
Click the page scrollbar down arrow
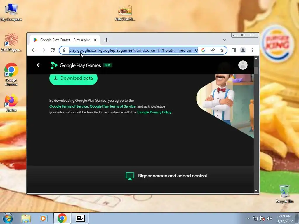click(x=256, y=191)
